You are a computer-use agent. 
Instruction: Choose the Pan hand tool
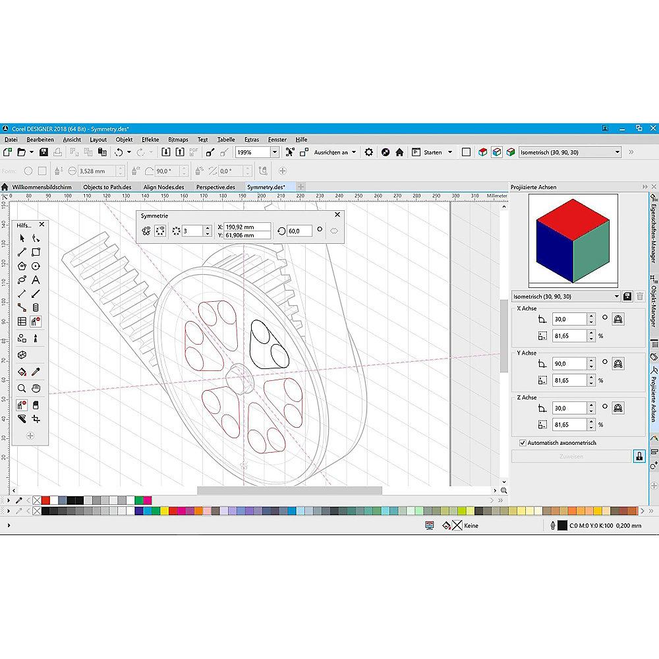(x=36, y=388)
